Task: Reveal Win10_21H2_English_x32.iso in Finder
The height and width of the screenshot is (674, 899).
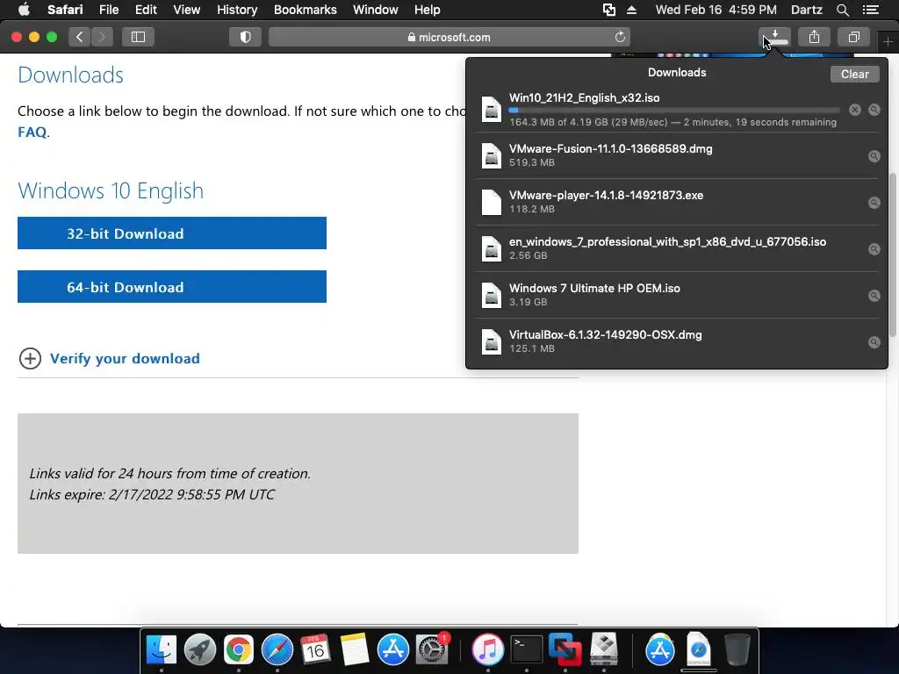Action: (x=874, y=110)
